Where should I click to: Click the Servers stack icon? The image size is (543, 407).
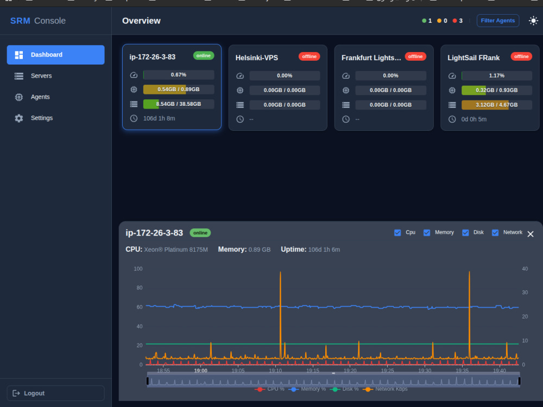click(x=19, y=76)
